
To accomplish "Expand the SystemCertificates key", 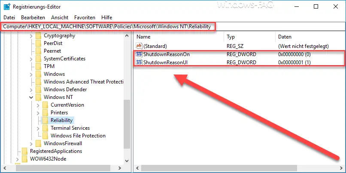I will pyautogui.click(x=31, y=59).
